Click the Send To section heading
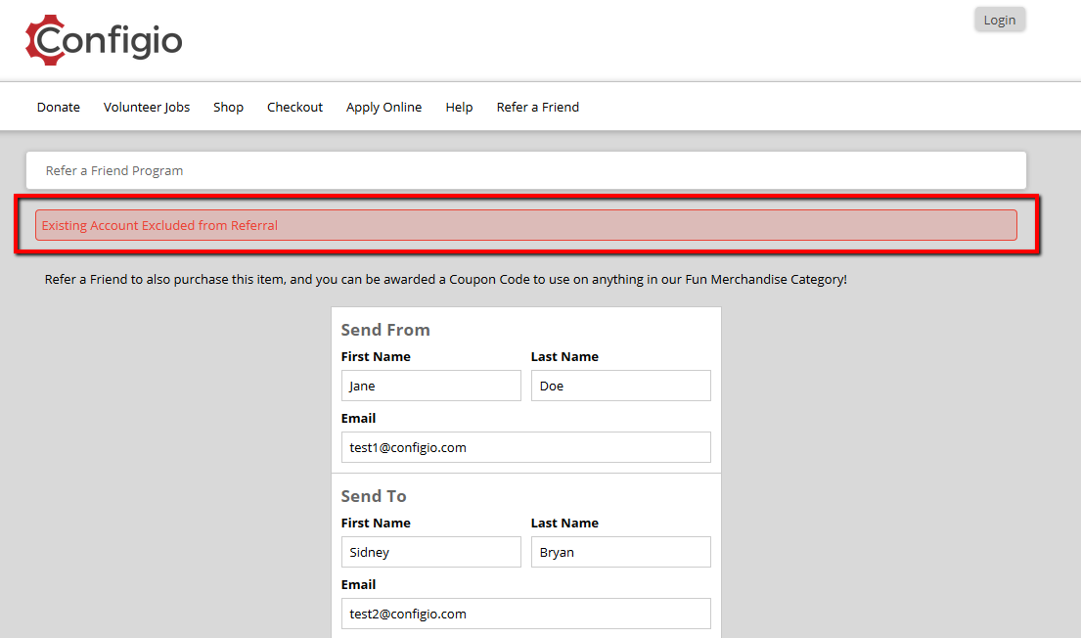The width and height of the screenshot is (1081, 638). [x=374, y=496]
